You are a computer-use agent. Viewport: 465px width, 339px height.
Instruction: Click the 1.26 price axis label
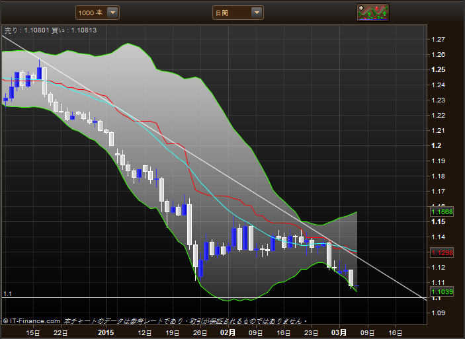(x=438, y=55)
